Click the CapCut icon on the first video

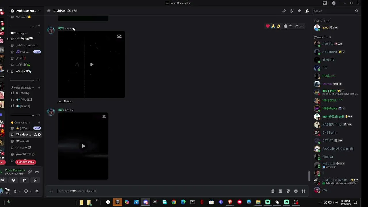[119, 36]
